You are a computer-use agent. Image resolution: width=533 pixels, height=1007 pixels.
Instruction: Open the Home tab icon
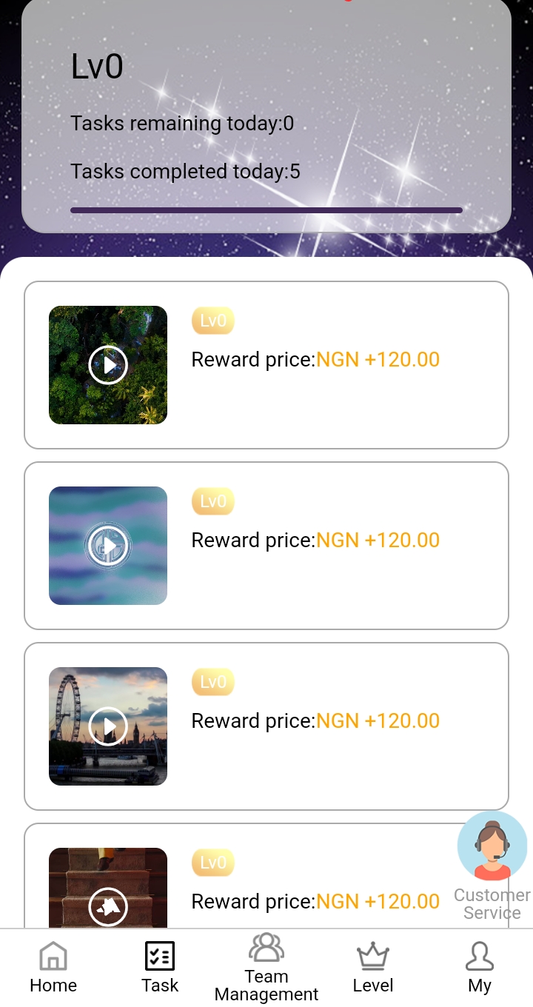click(53, 956)
